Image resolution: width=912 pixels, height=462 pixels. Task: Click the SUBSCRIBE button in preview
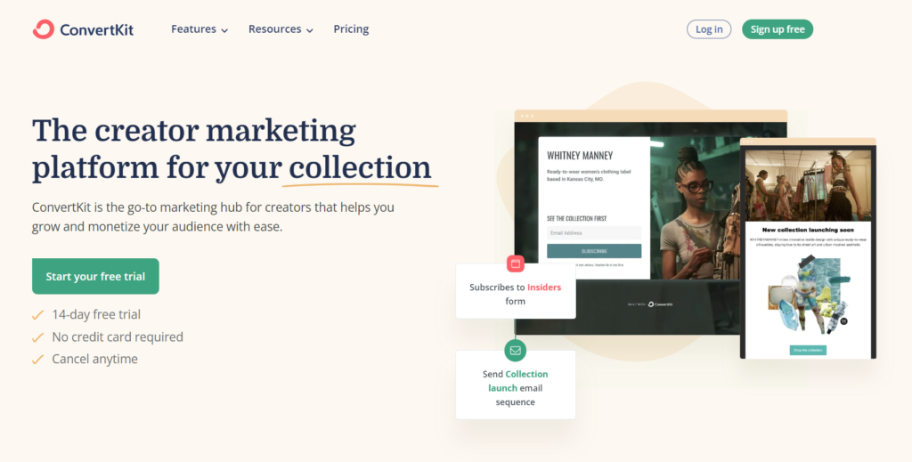[x=594, y=251]
